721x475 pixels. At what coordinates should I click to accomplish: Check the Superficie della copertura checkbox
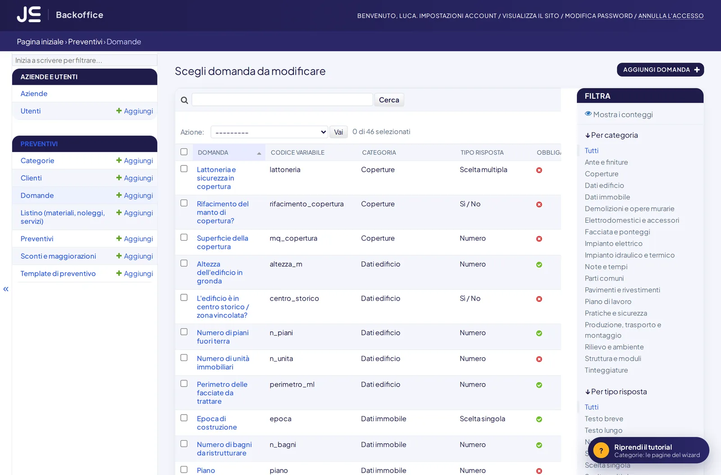[x=184, y=237]
